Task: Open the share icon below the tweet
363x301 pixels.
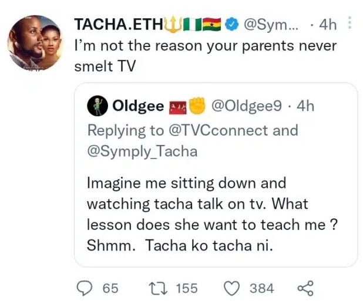Action: 305,288
